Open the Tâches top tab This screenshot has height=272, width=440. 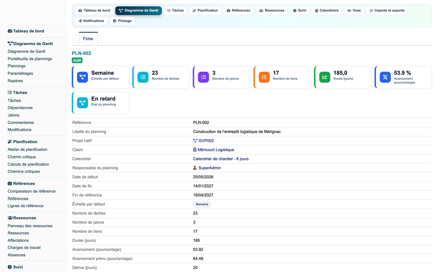click(175, 11)
